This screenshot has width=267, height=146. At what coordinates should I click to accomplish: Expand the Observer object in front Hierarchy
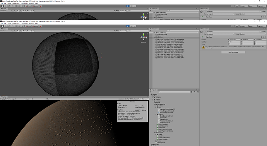coord(154,38)
